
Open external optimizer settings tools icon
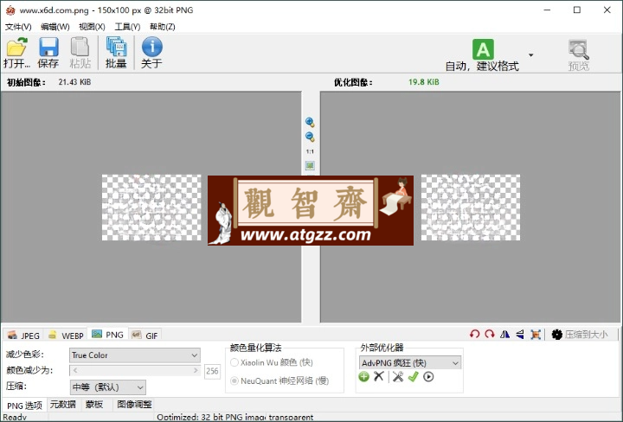tap(398, 376)
